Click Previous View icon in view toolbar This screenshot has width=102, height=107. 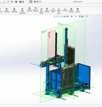pyautogui.click(x=62, y=16)
